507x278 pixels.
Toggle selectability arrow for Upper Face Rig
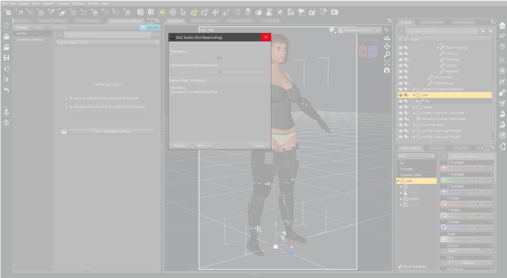[406, 48]
